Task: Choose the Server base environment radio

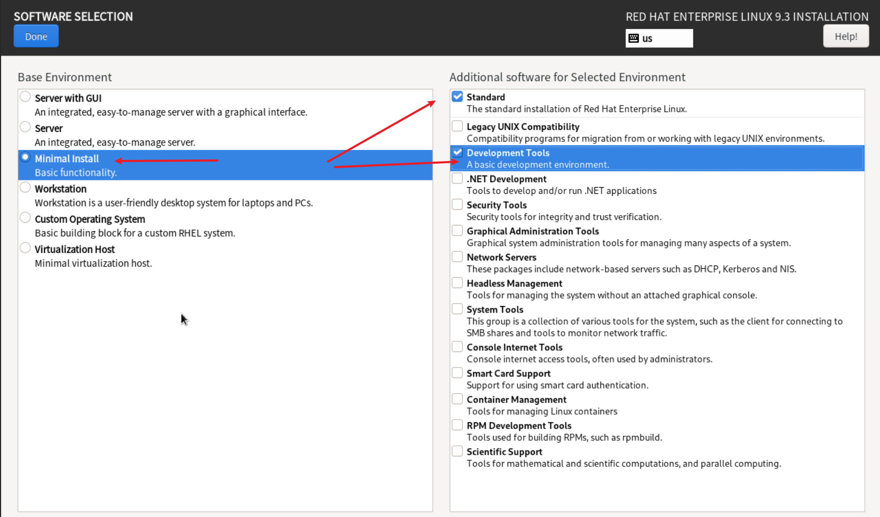Action: pos(26,127)
